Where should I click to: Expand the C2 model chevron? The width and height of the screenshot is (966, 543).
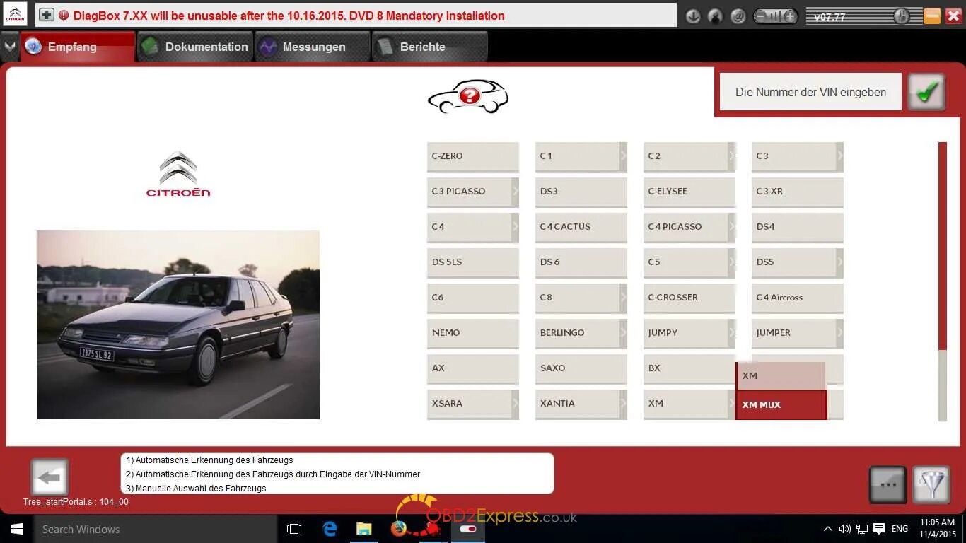(731, 156)
